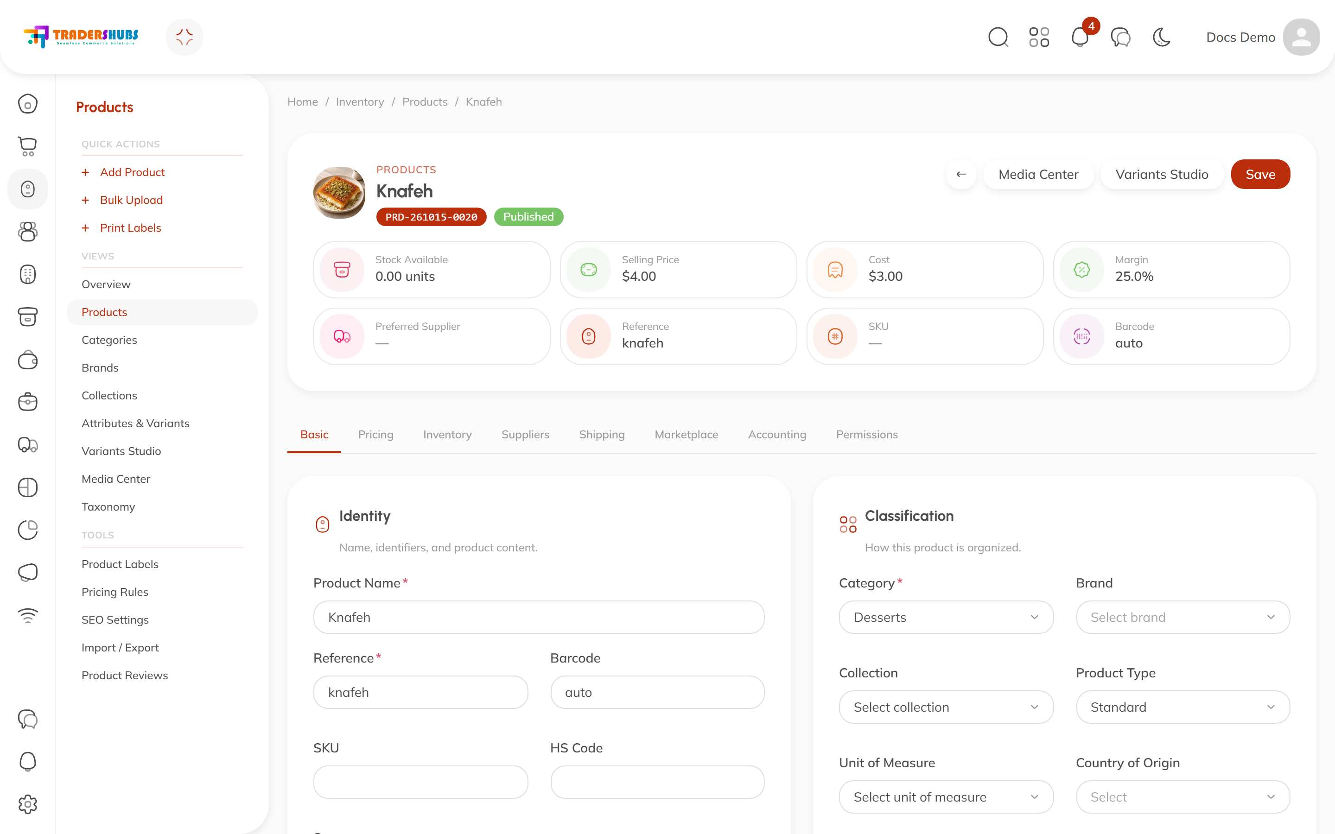Open the settings gear icon in sidebar
Image resolution: width=1335 pixels, height=834 pixels.
click(28, 804)
